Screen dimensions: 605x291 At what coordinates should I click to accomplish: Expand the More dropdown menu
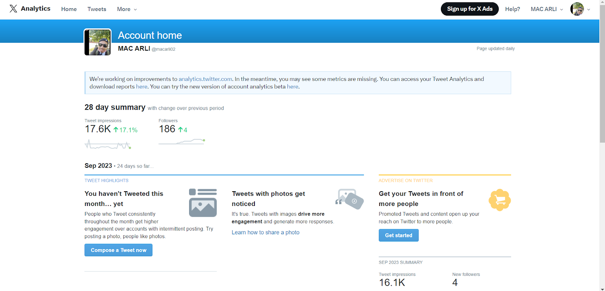[x=127, y=9]
